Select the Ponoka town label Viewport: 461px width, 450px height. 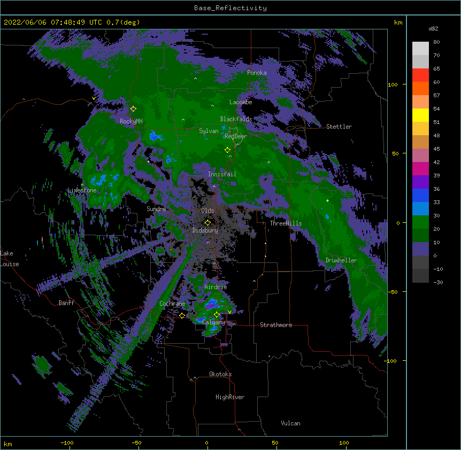[257, 73]
